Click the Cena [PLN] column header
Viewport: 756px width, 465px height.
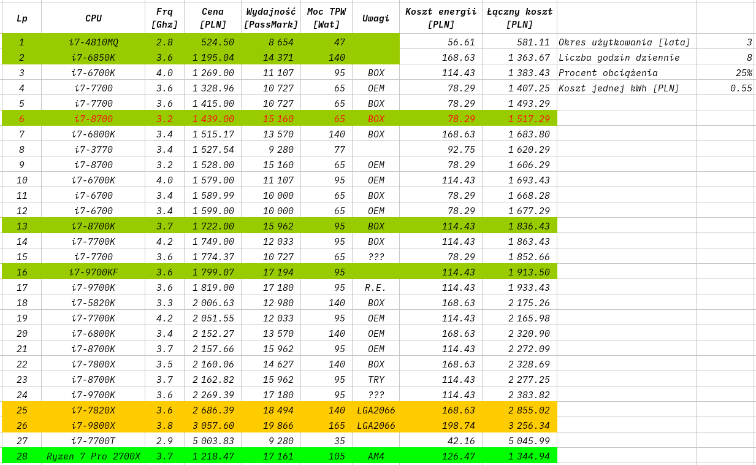[x=212, y=17]
